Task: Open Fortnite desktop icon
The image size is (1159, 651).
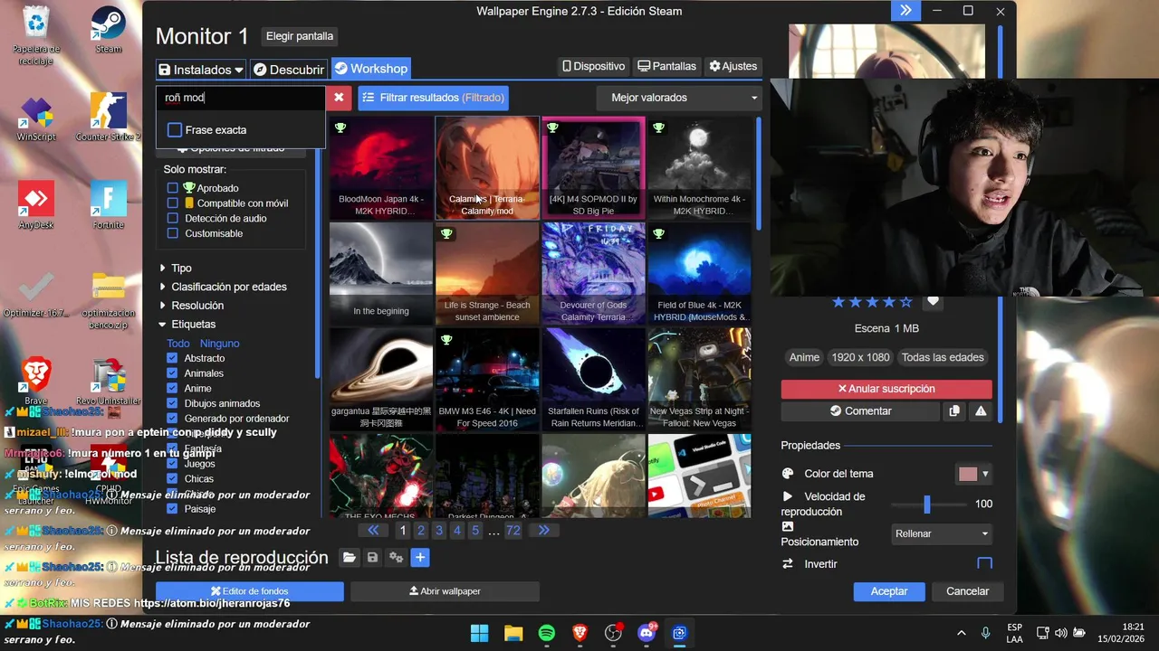Action: (x=108, y=206)
